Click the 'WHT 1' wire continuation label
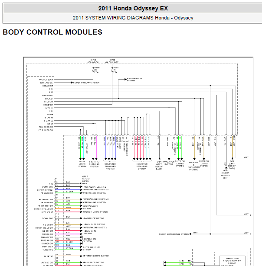The image size is (262, 266). point(248,157)
